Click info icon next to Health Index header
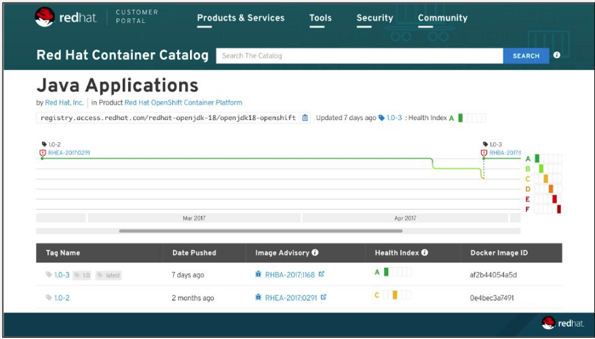This screenshot has height=339, width=595. point(425,252)
